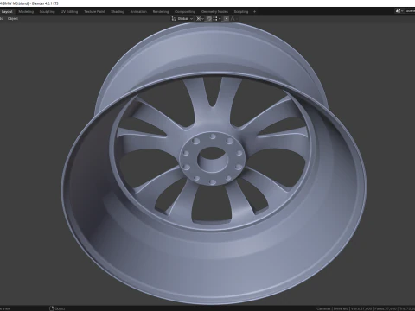The image size is (415, 311).
Task: Toggle proportional editing button
Action: tap(227, 19)
